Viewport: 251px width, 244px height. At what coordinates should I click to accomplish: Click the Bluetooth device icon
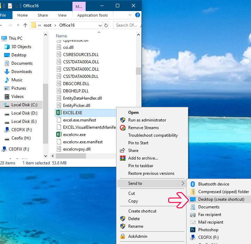[x=193, y=184]
